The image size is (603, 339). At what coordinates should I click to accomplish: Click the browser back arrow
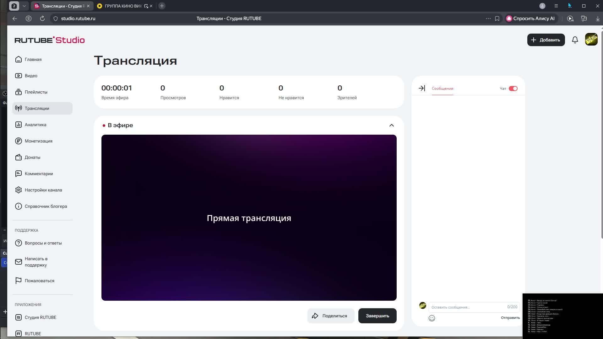point(15,19)
